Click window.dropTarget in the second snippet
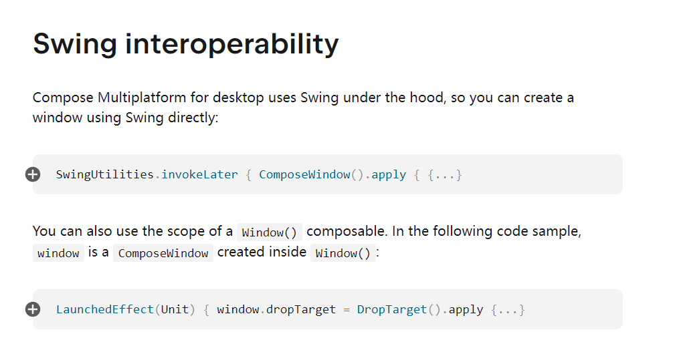 276,309
